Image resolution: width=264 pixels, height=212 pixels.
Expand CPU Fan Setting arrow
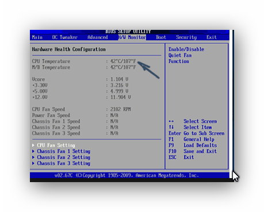point(33,145)
